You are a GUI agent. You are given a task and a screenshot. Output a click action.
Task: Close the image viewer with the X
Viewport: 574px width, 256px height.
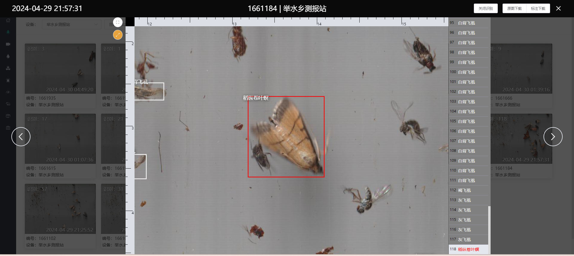[x=558, y=8]
